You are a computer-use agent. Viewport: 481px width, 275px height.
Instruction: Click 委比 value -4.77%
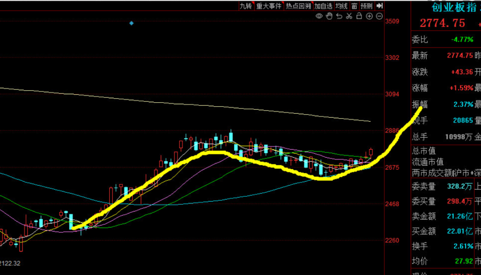pos(462,40)
